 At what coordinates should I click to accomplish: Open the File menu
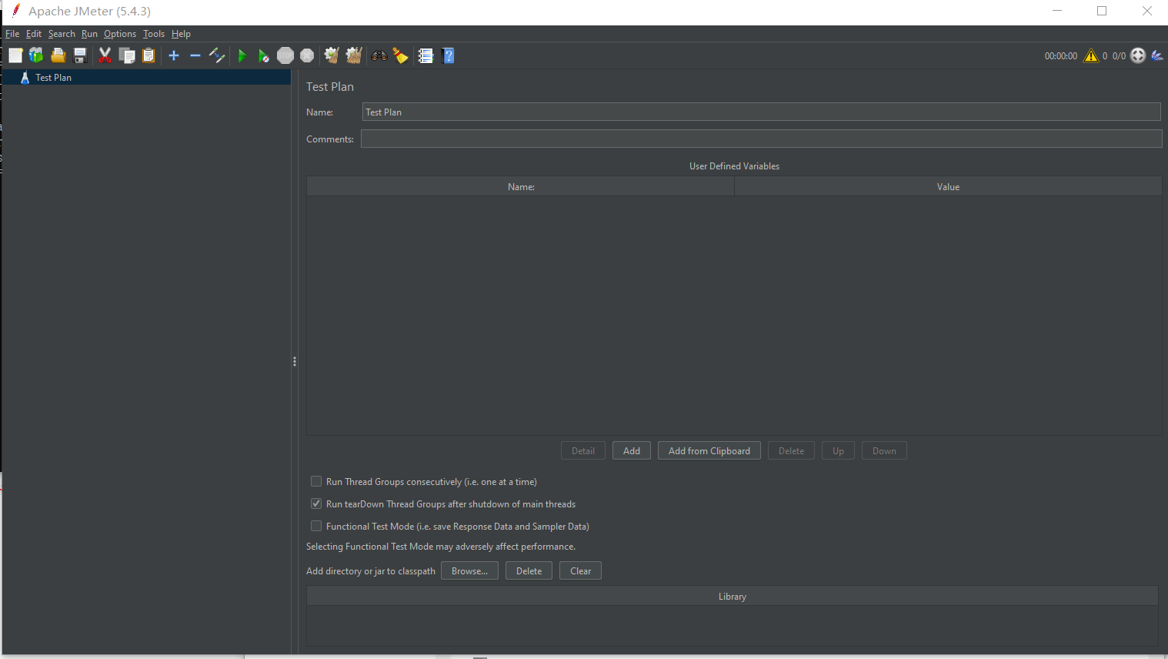12,34
